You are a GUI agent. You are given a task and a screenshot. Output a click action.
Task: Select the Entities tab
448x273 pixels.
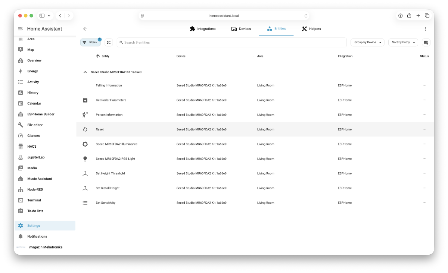[276, 29]
